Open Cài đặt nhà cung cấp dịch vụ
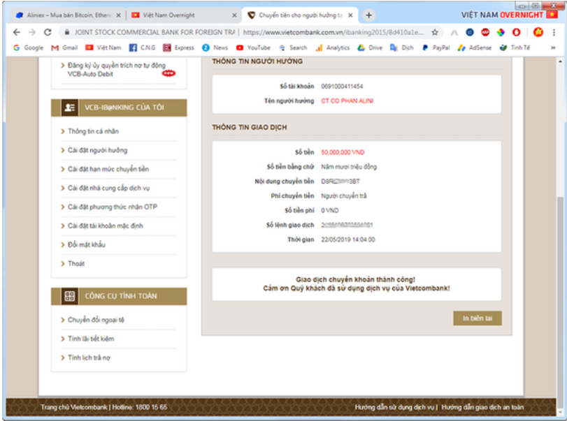Viewport: 567px width, 421px height. tap(108, 188)
